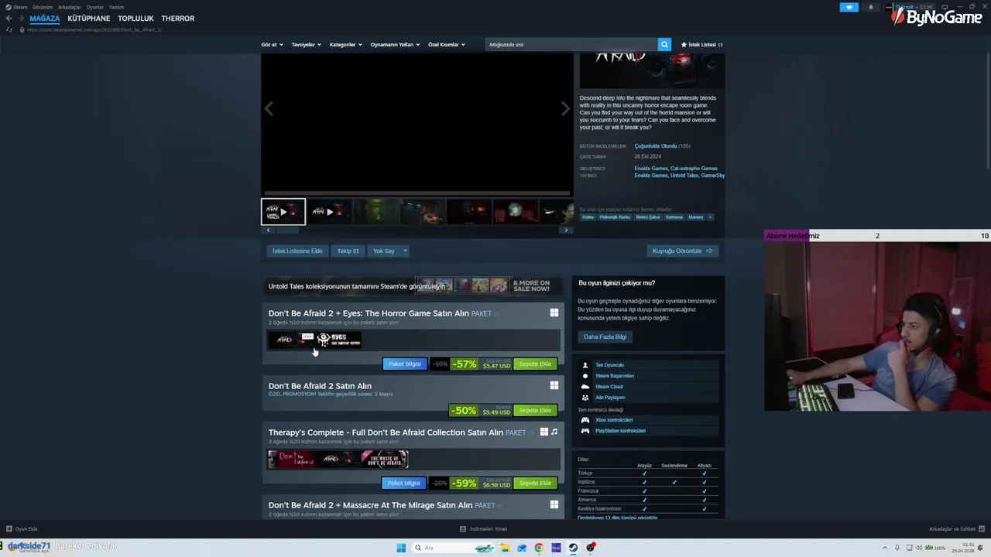Open the Yardım menu
This screenshot has width=991, height=557.
[116, 7]
